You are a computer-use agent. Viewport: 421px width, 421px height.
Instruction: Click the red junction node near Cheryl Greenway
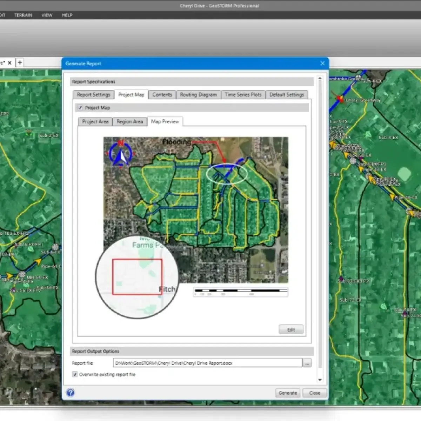tap(340, 99)
